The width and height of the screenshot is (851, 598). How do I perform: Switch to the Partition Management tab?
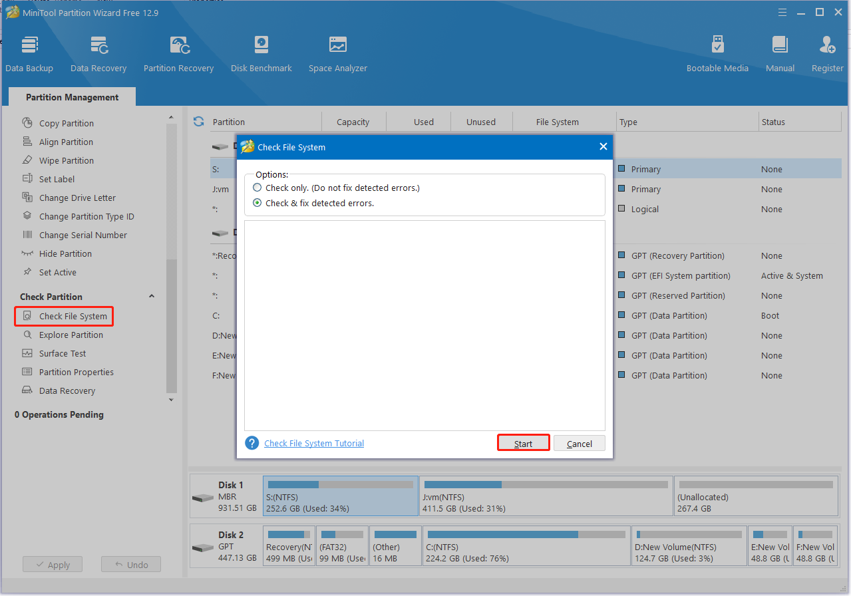(x=73, y=97)
